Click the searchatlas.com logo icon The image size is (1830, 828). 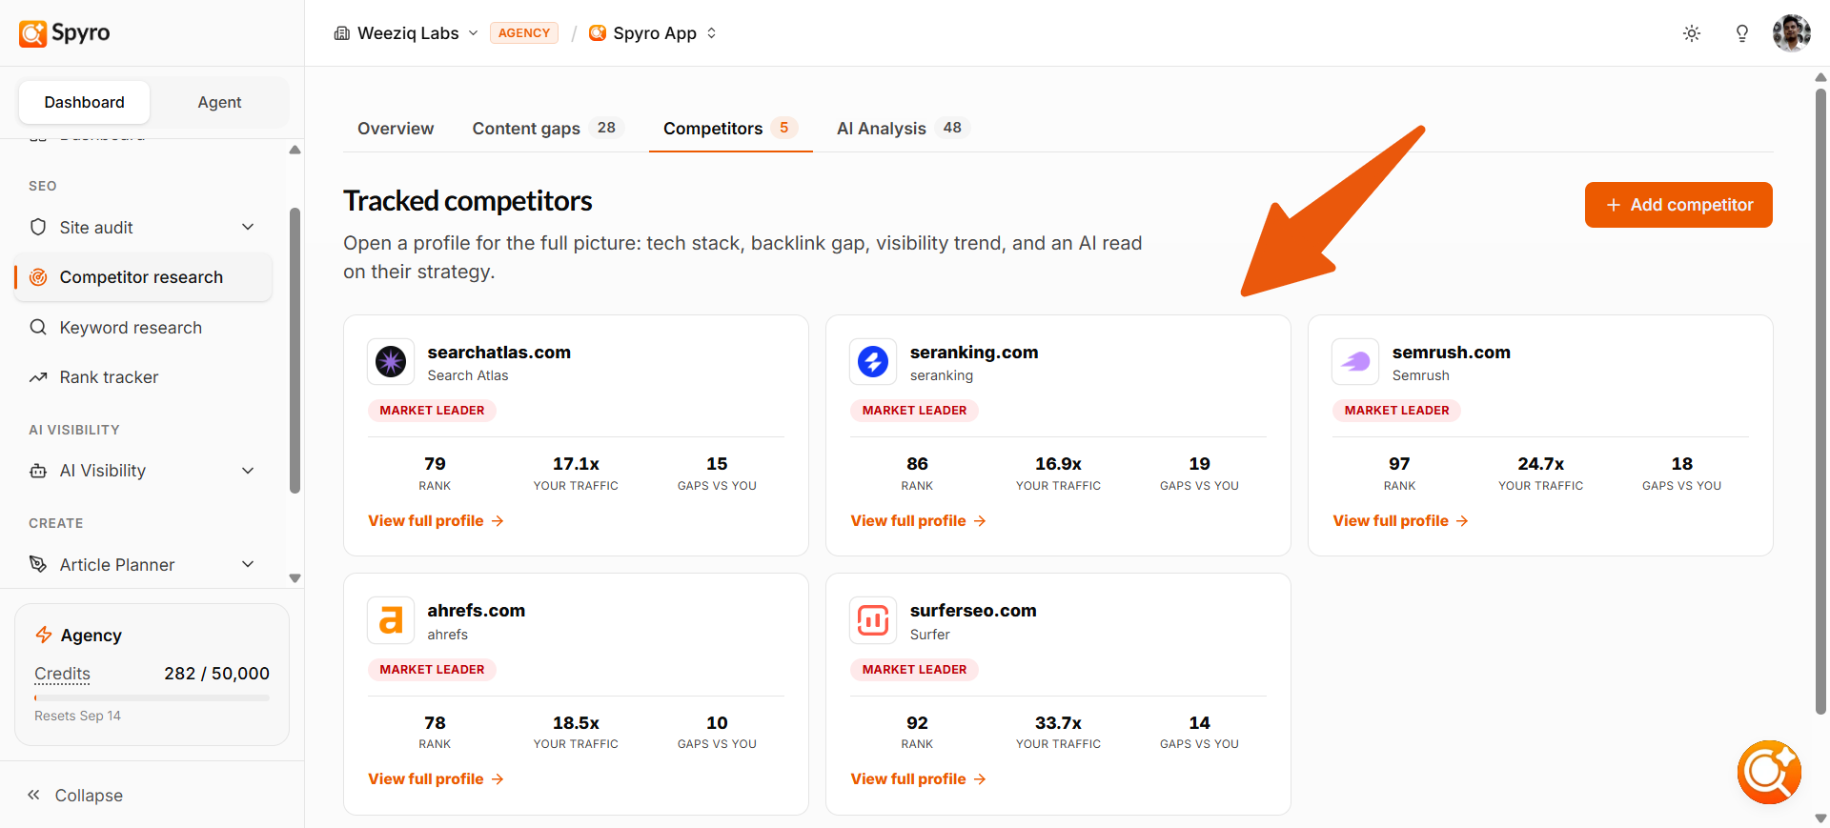pyautogui.click(x=391, y=362)
